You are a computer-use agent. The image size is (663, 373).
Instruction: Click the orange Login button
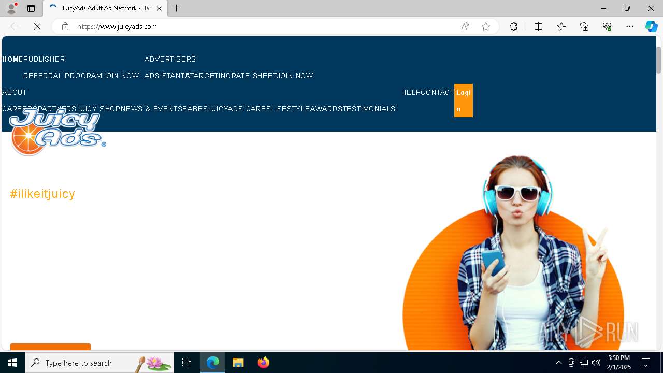(464, 101)
